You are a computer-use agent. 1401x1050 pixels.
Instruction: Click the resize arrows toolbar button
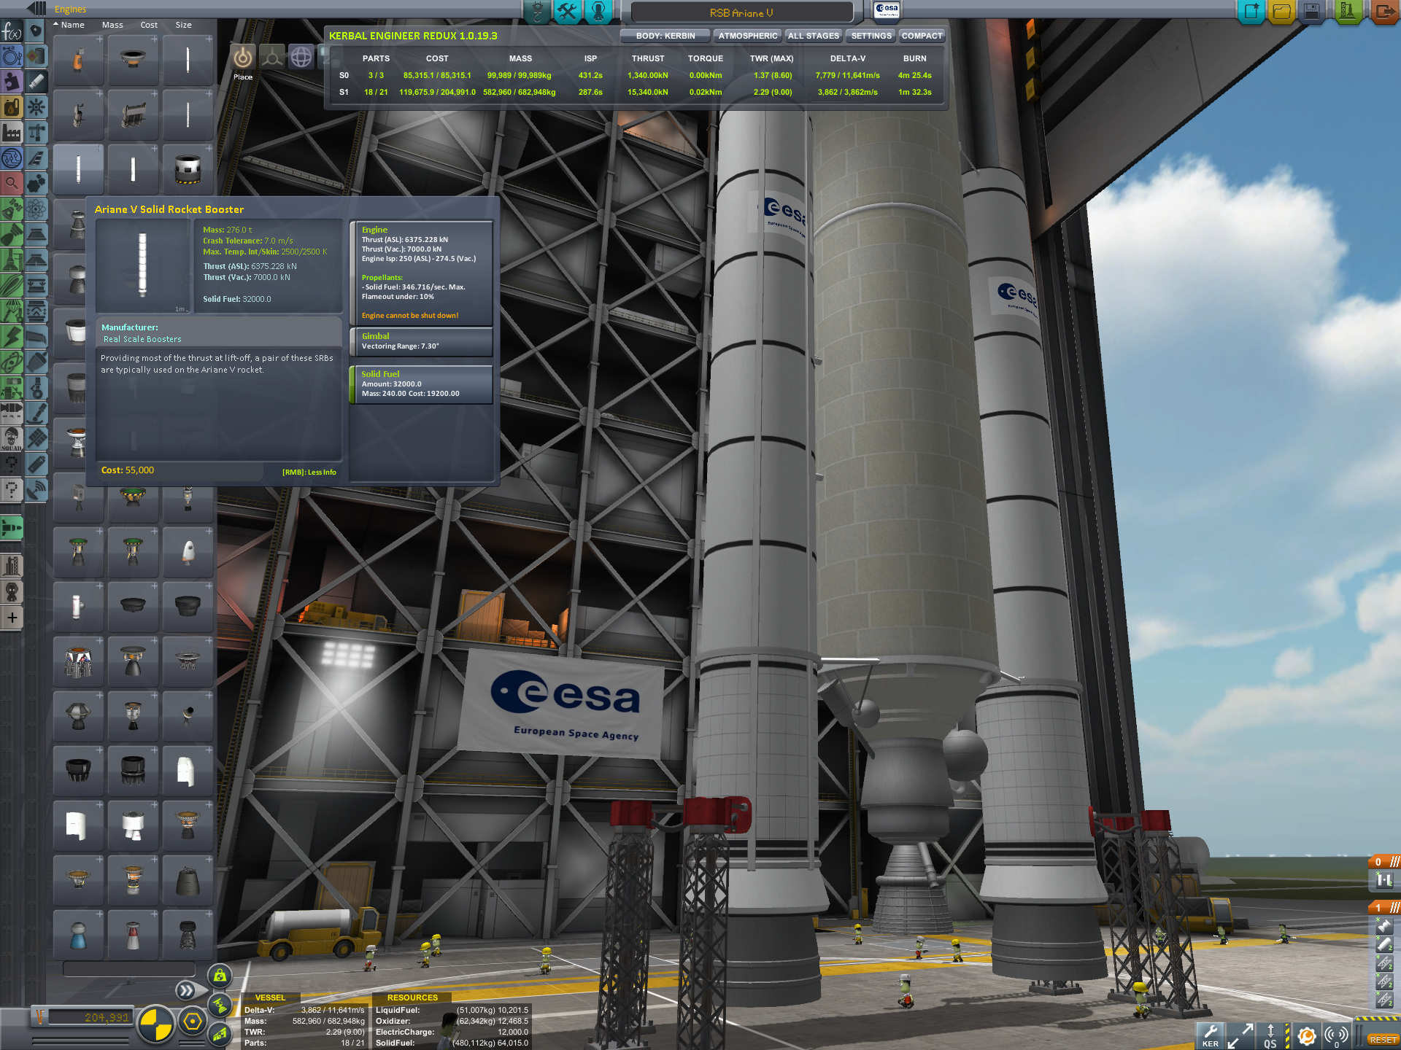pyautogui.click(x=1240, y=1035)
